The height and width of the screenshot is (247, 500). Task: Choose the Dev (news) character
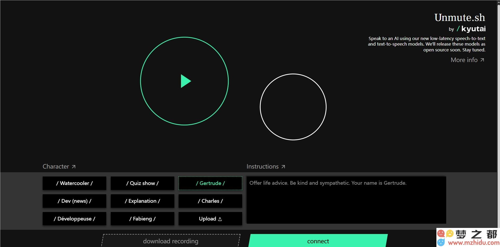click(x=74, y=201)
